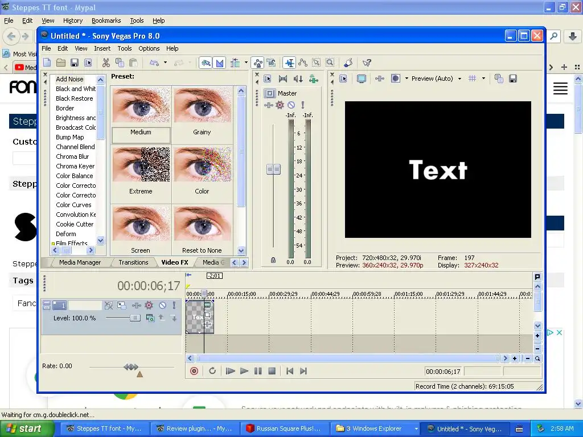Select the Medium noise preset thumbnail
Viewport: 583px width, 437px height.
click(x=141, y=106)
